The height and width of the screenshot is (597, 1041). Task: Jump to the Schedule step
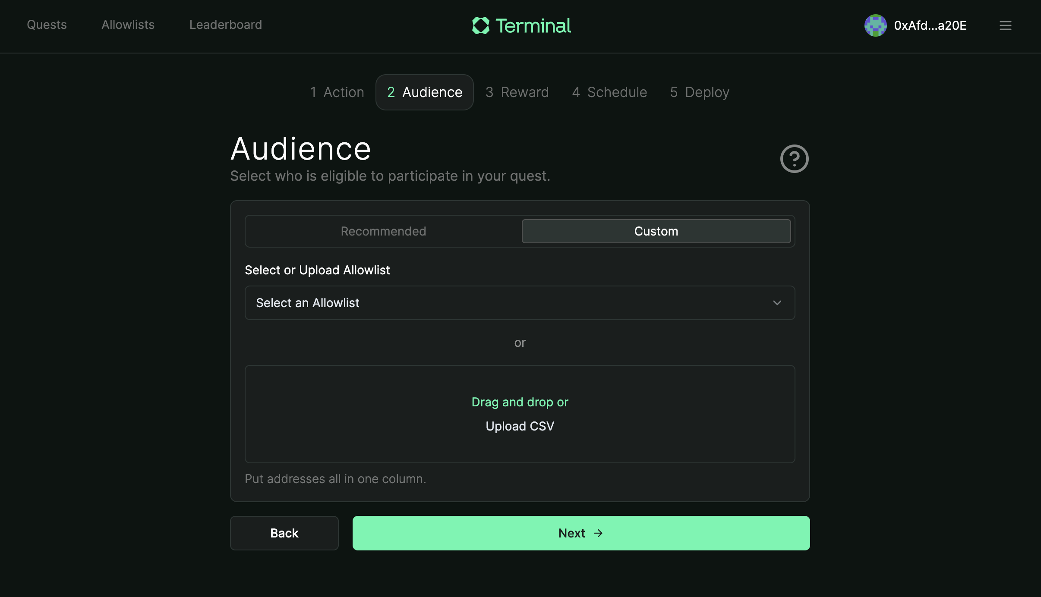(x=609, y=92)
